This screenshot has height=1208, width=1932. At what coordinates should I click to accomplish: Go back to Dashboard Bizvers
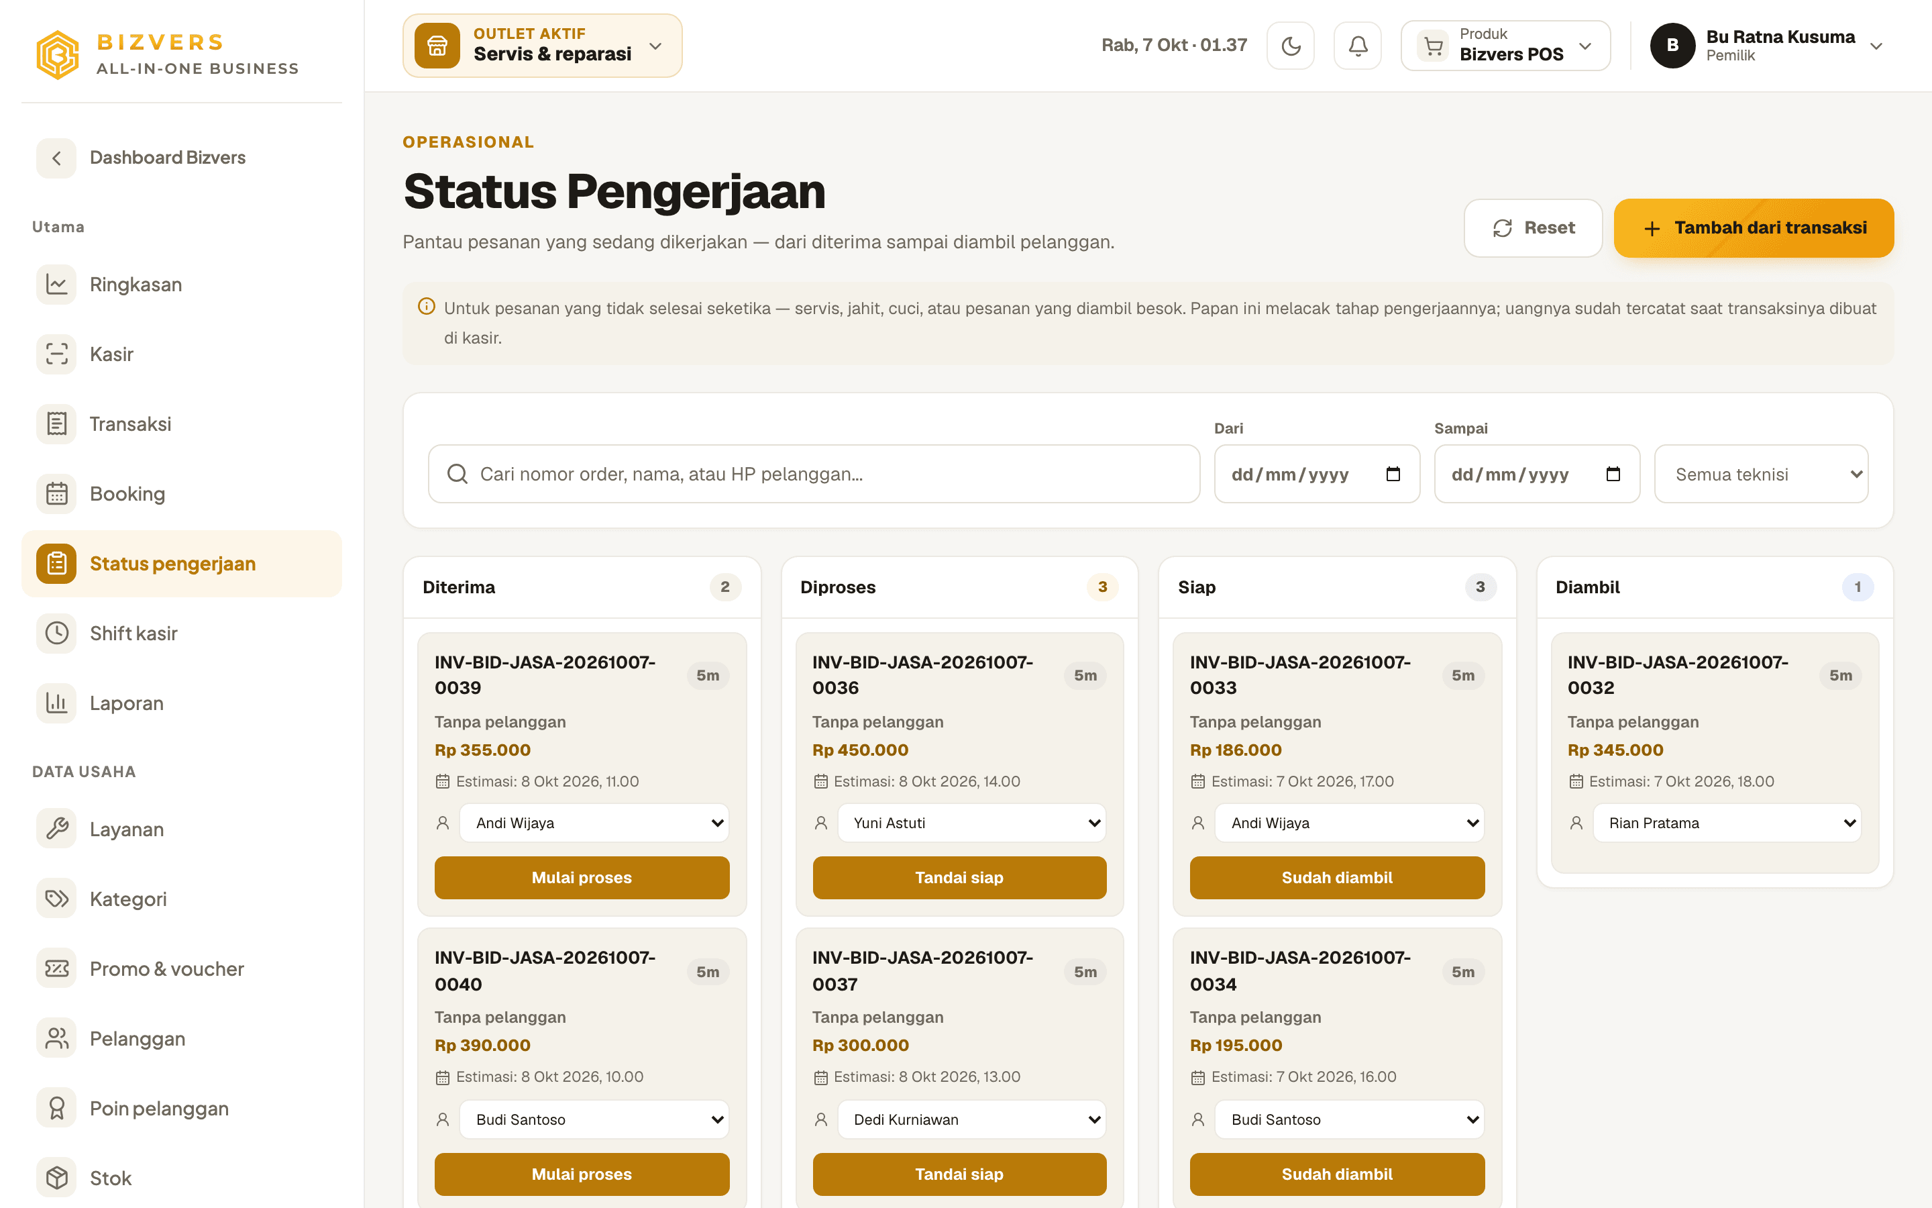click(x=181, y=158)
